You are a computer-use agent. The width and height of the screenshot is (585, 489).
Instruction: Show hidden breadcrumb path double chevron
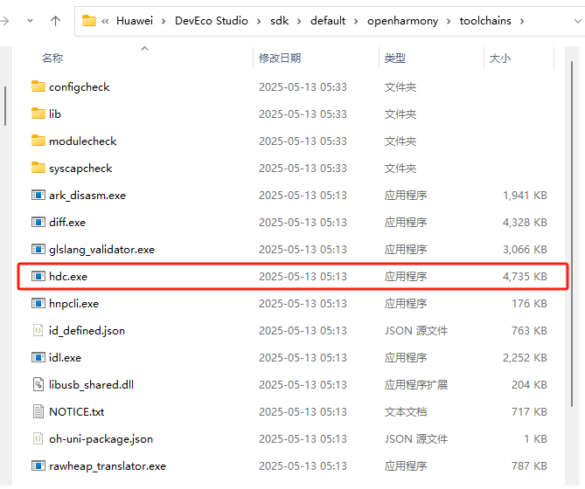tap(105, 21)
